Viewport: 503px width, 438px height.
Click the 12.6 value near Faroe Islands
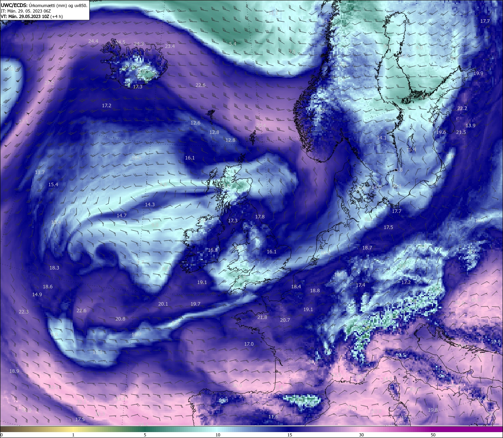(x=195, y=123)
